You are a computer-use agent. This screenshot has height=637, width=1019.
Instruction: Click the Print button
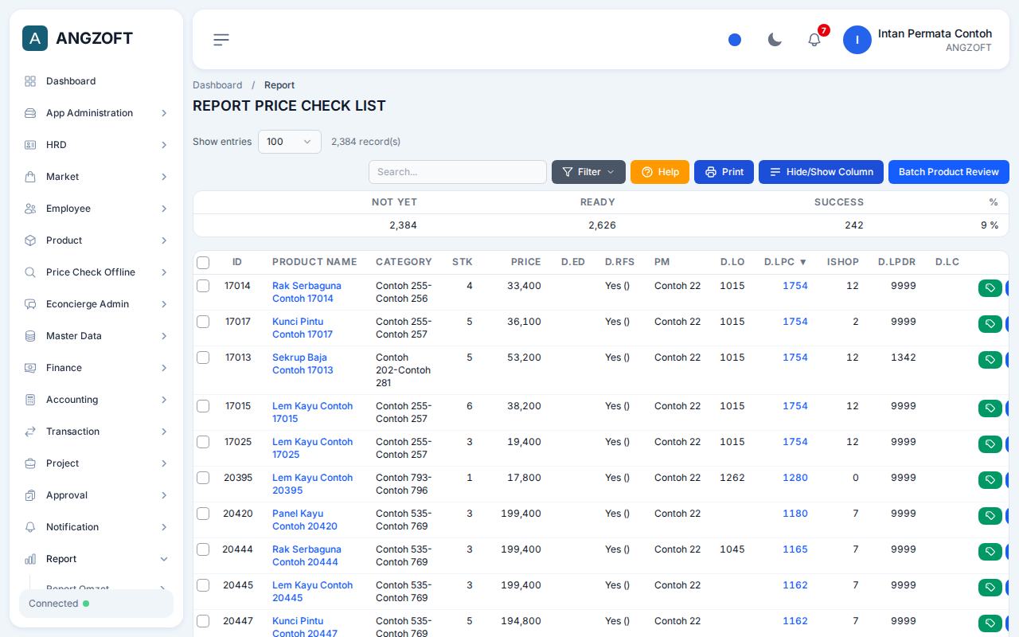click(724, 172)
